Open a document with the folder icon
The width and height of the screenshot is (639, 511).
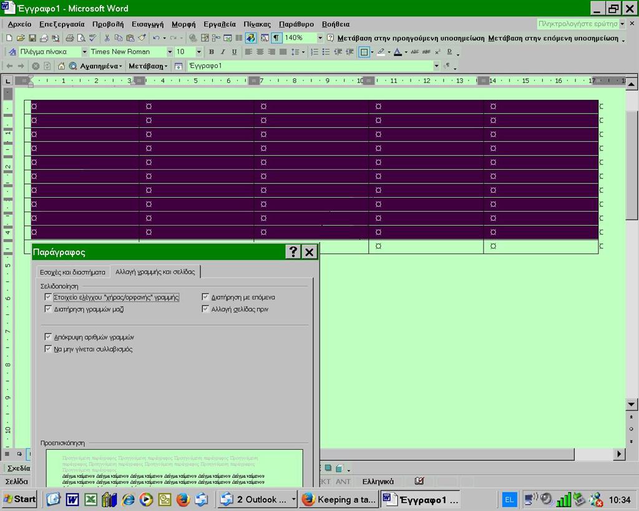point(21,38)
